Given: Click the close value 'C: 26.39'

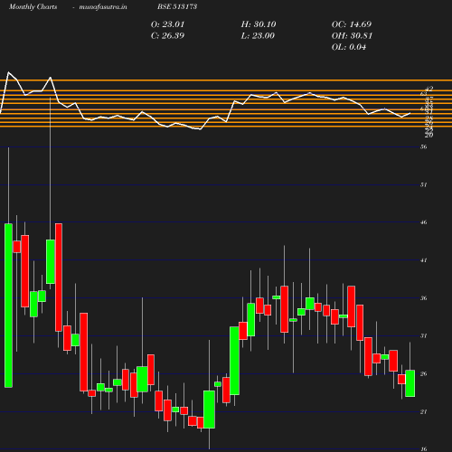Looking at the screenshot, I should pyautogui.click(x=167, y=36).
